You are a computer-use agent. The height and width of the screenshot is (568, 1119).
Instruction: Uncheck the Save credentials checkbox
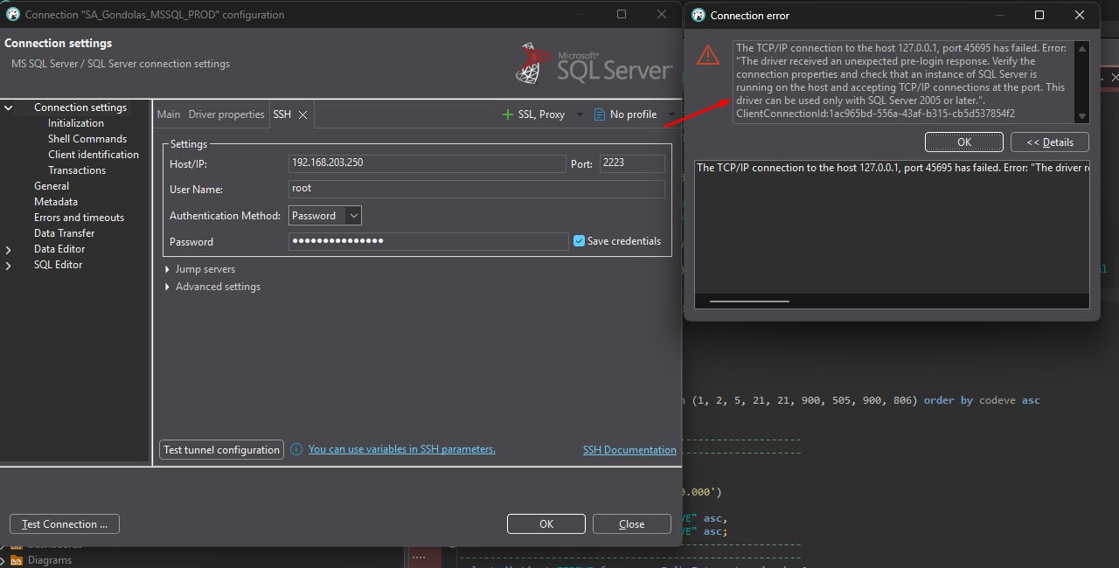(579, 241)
